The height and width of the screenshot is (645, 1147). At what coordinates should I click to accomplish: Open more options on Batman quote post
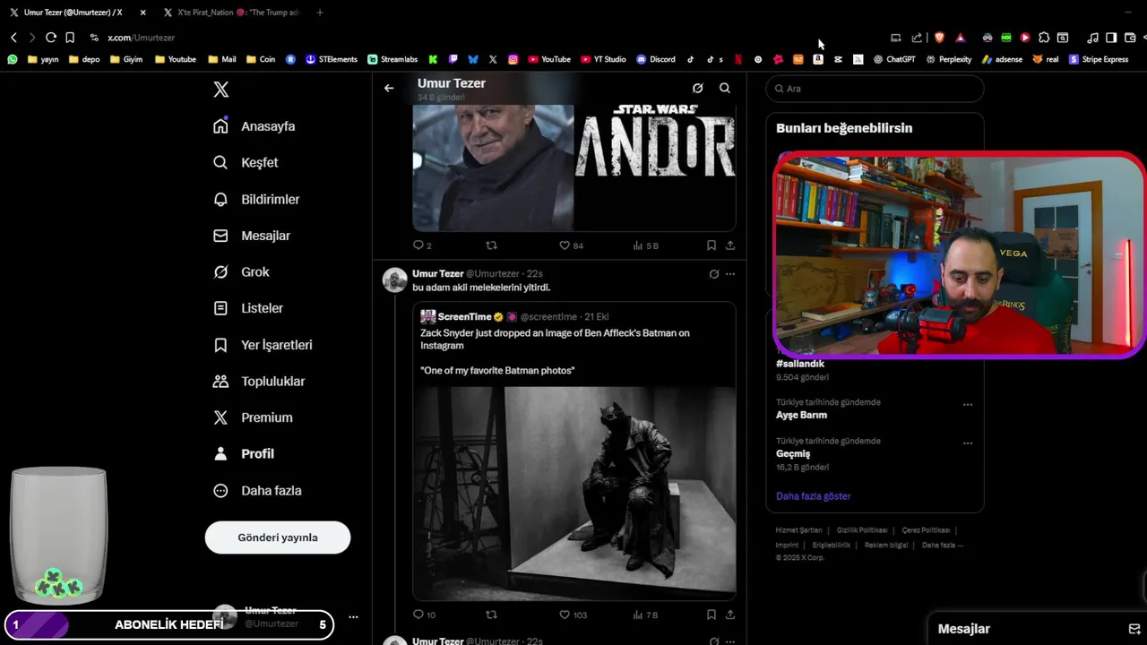[x=730, y=274]
